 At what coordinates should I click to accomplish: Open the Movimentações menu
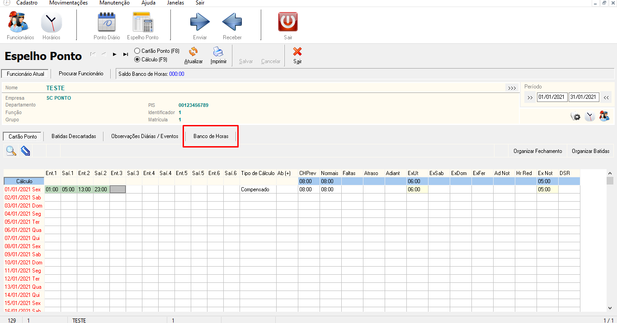(68, 3)
